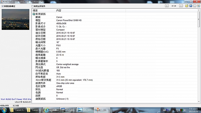Click the magnifier icon in the toolbar
The width and height of the screenshot is (201, 113).
195,6
